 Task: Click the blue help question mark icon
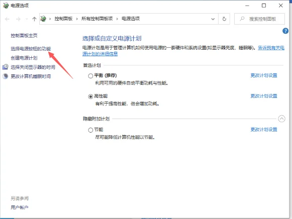[x=285, y=31]
